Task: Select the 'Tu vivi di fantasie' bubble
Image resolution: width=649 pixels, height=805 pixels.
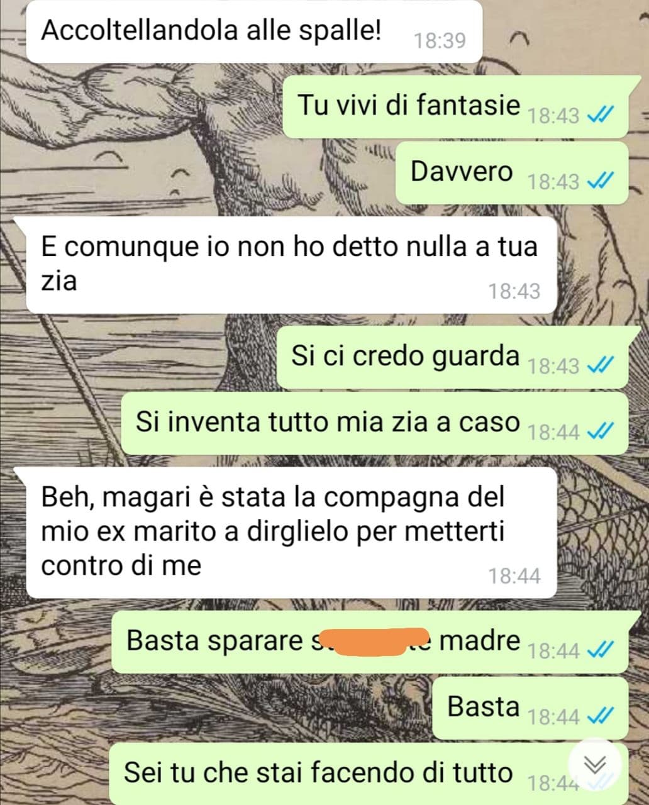Action: point(455,106)
